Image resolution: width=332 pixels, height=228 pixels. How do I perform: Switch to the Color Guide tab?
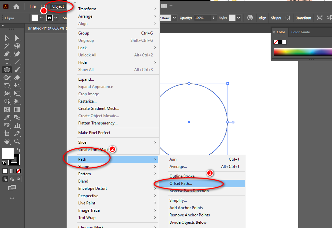[x=300, y=32]
